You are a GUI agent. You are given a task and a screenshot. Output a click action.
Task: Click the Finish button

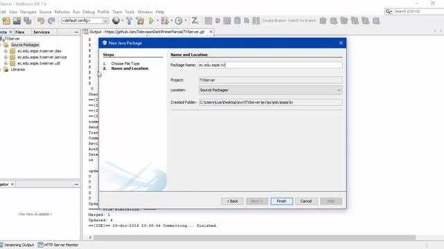coord(282,201)
